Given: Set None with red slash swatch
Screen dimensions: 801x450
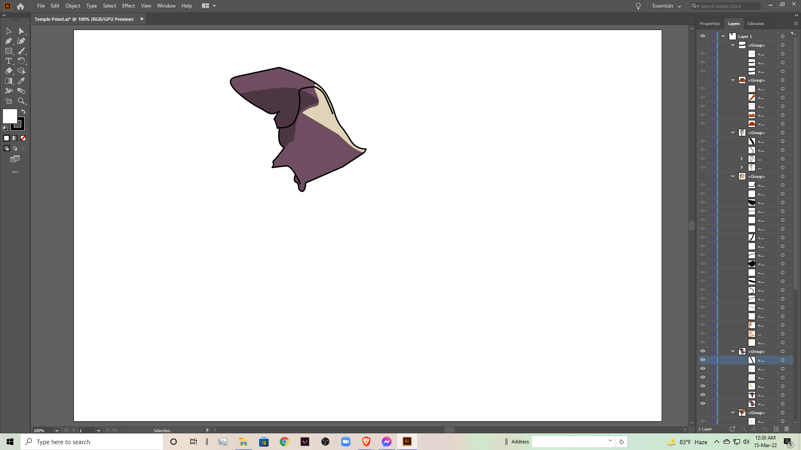Looking at the screenshot, I should 23,138.
